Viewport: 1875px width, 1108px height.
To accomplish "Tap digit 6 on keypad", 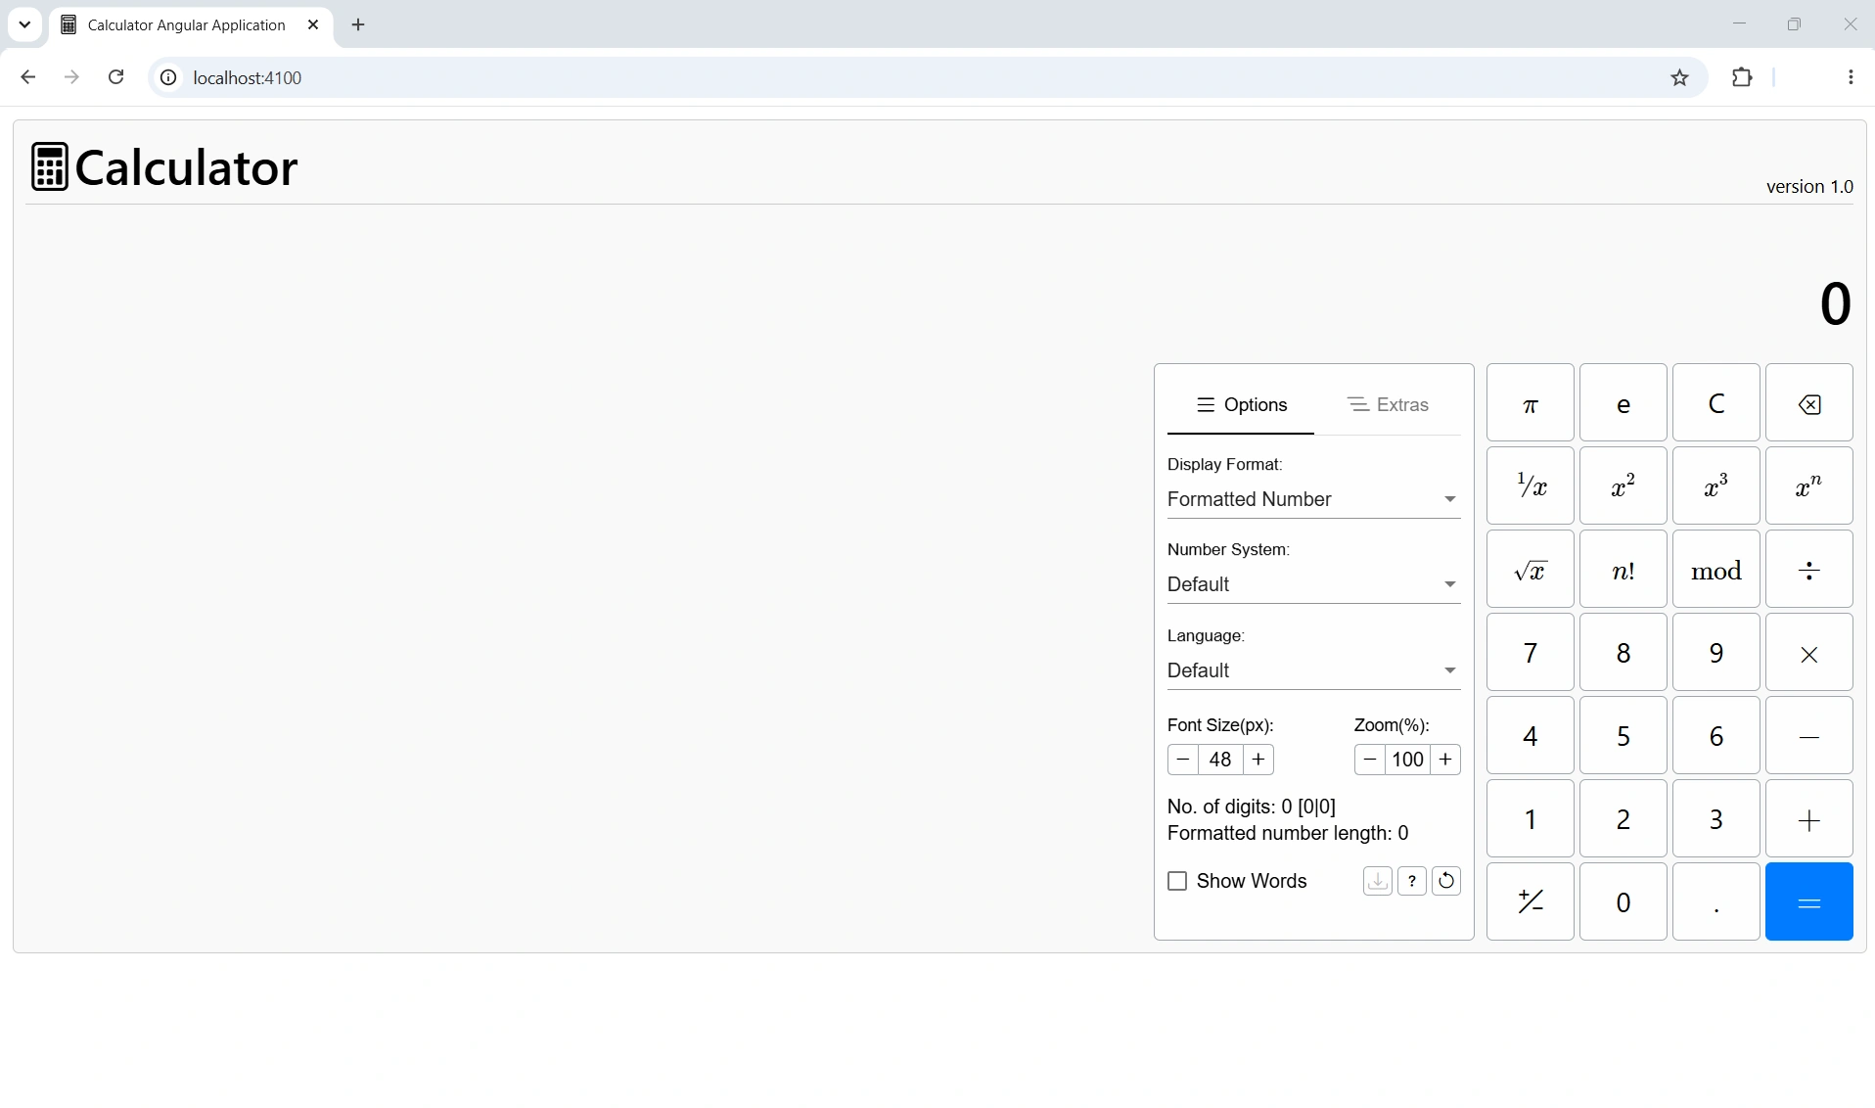I will pyautogui.click(x=1715, y=736).
